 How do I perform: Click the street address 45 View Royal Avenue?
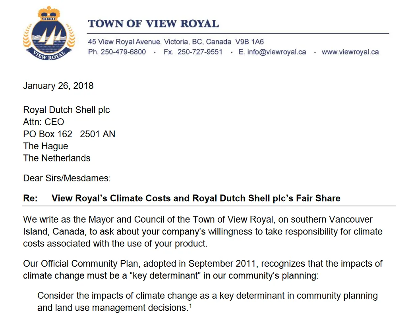click(x=124, y=42)
